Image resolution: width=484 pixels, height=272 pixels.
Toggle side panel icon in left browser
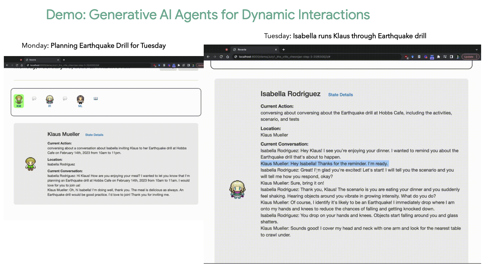click(188, 65)
